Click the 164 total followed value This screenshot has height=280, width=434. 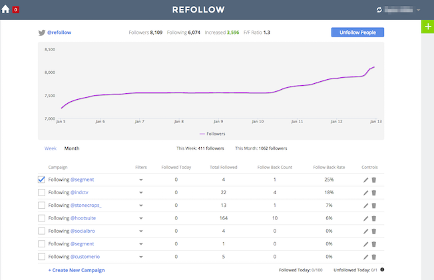pyautogui.click(x=224, y=218)
